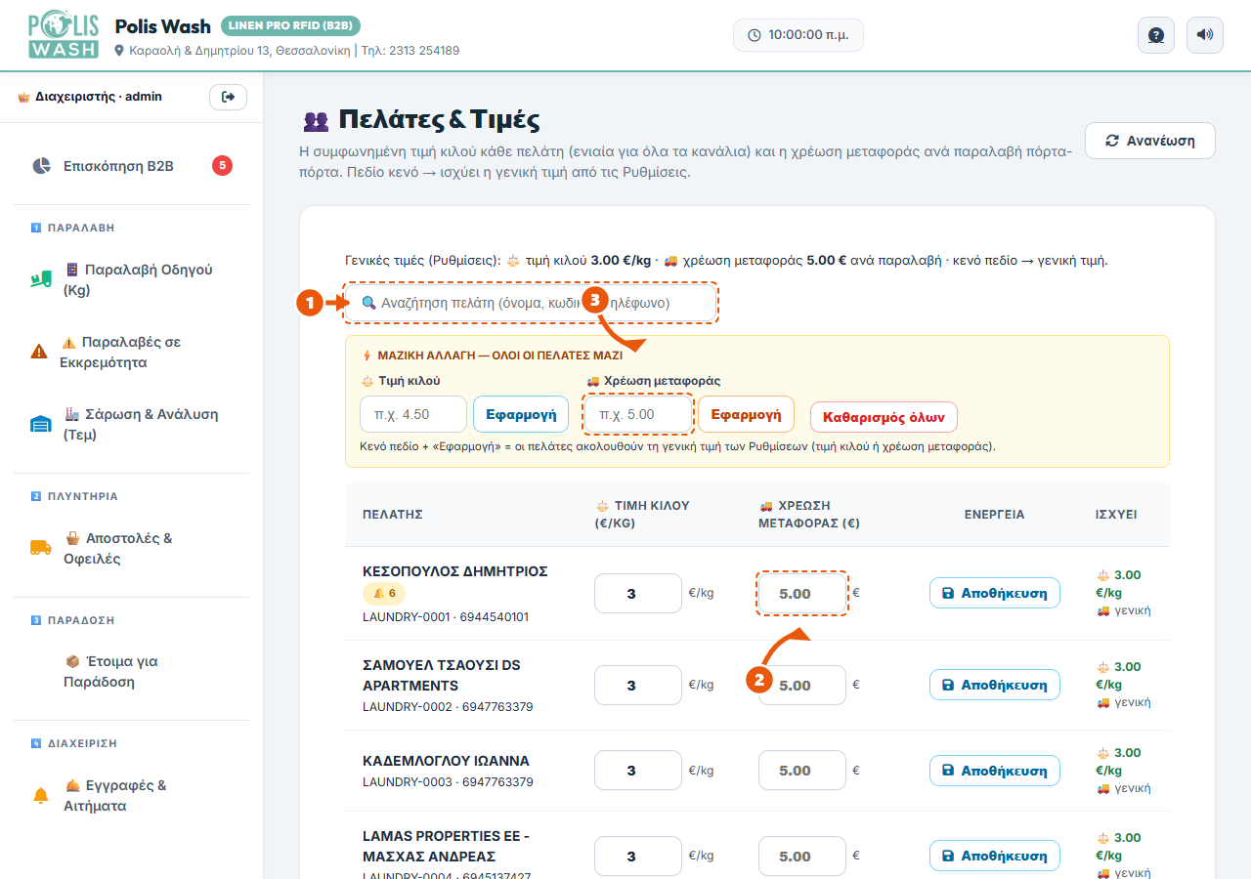This screenshot has width=1251, height=879.
Task: Click the logout icon next to admin
Action: tap(228, 97)
